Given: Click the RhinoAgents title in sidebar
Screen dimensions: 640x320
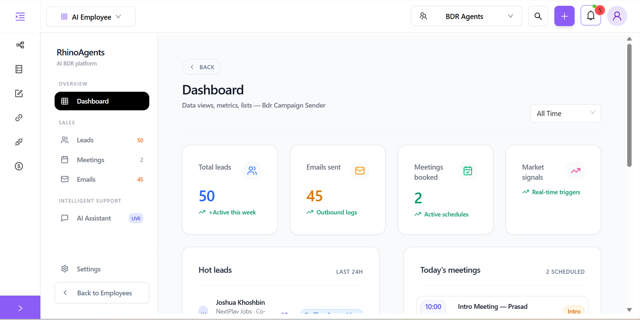Looking at the screenshot, I should coord(80,52).
